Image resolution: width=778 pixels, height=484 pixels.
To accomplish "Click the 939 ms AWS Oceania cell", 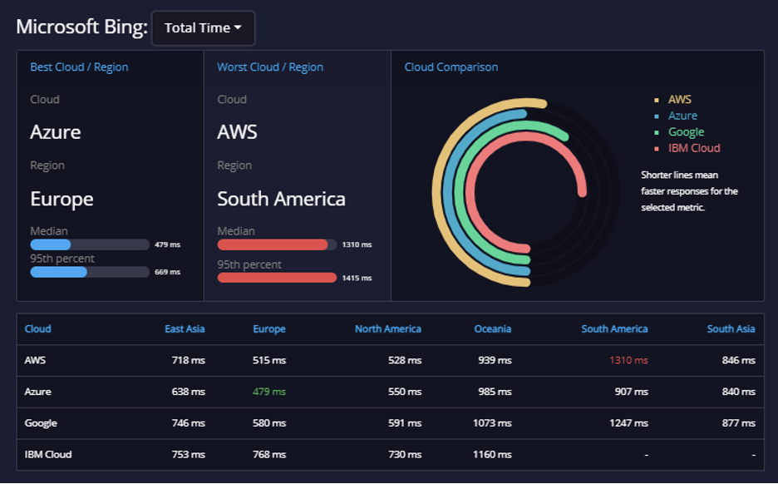I will (x=495, y=360).
